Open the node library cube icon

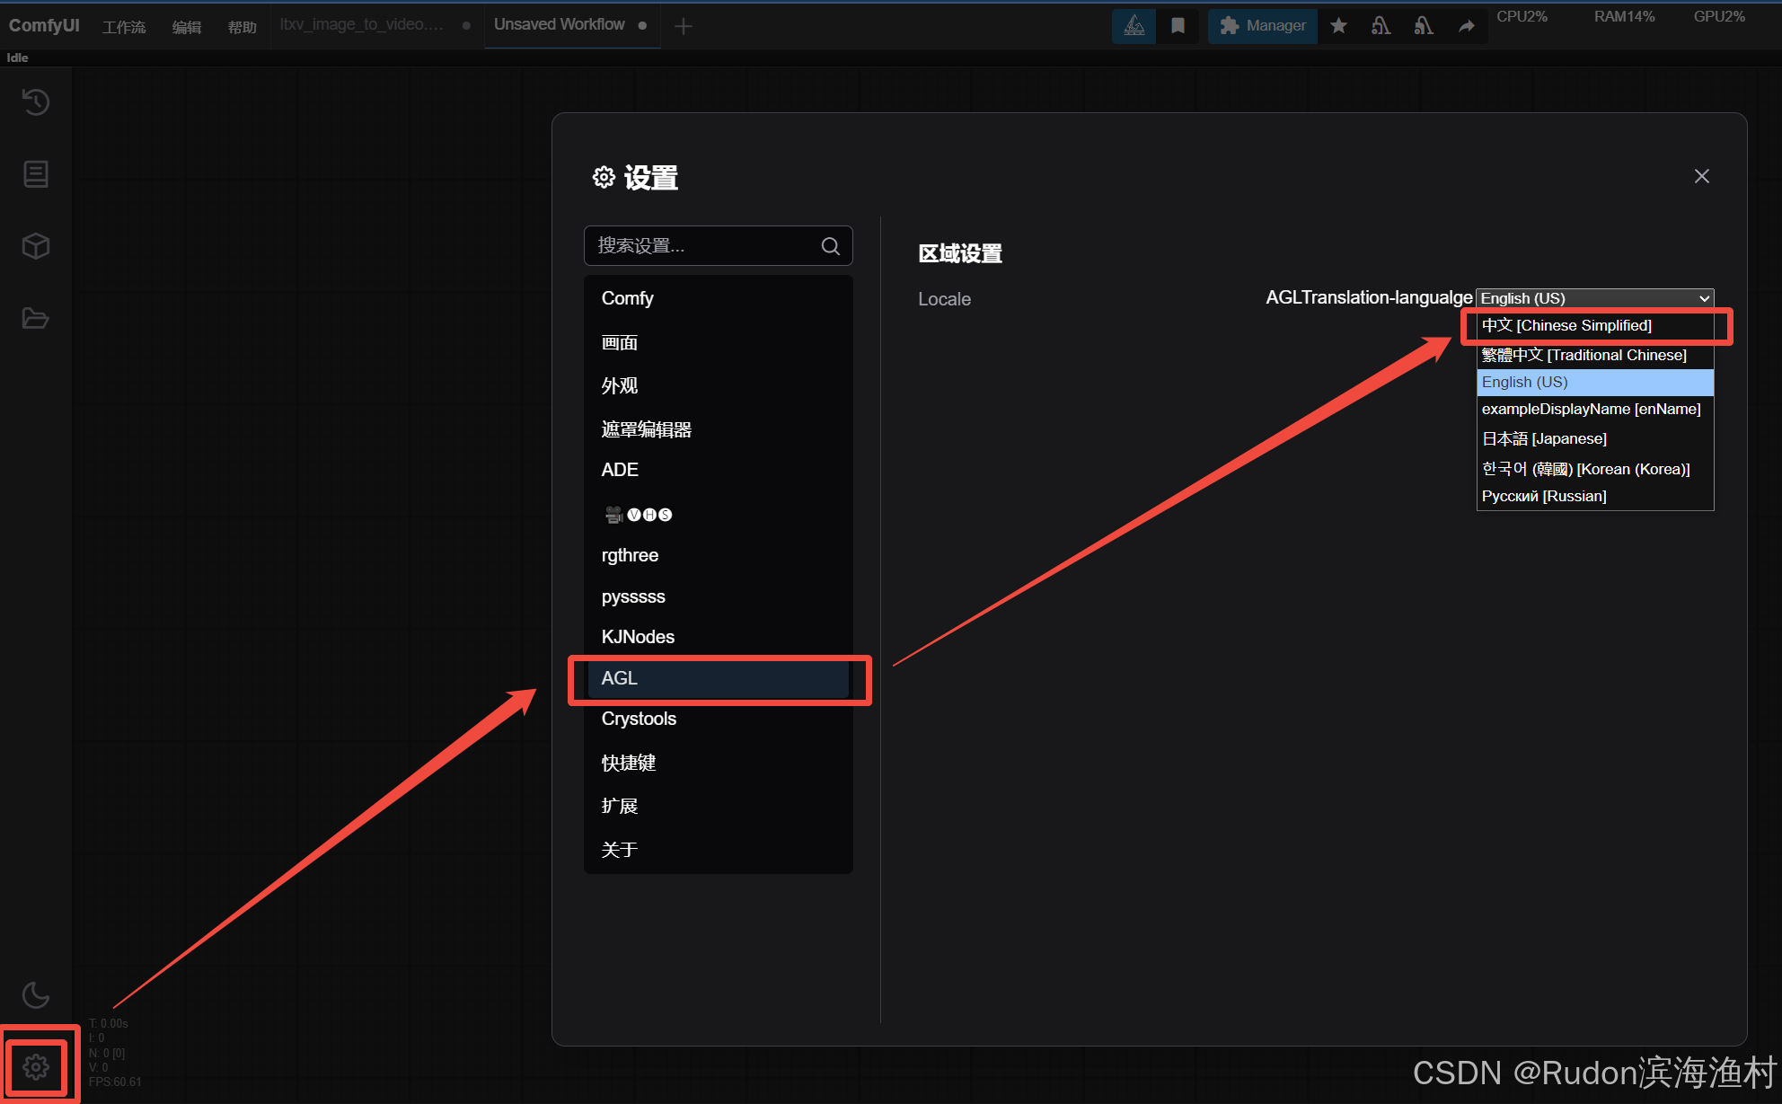pyautogui.click(x=36, y=245)
